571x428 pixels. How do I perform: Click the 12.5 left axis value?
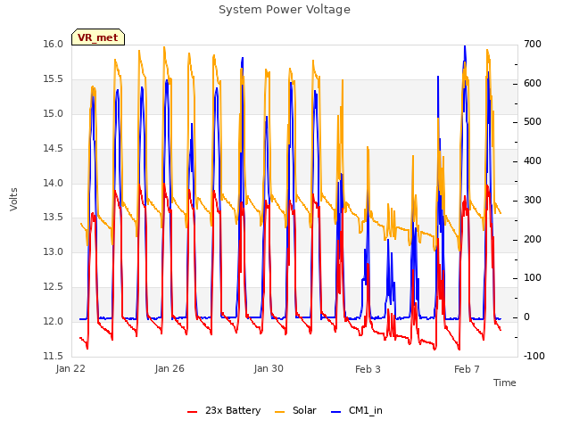coord(54,287)
